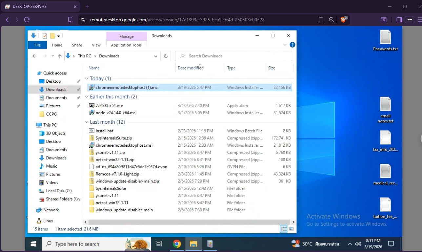Open the Application Tools ribbon tab
Viewport: 422px width, 252px height.
[126, 45]
